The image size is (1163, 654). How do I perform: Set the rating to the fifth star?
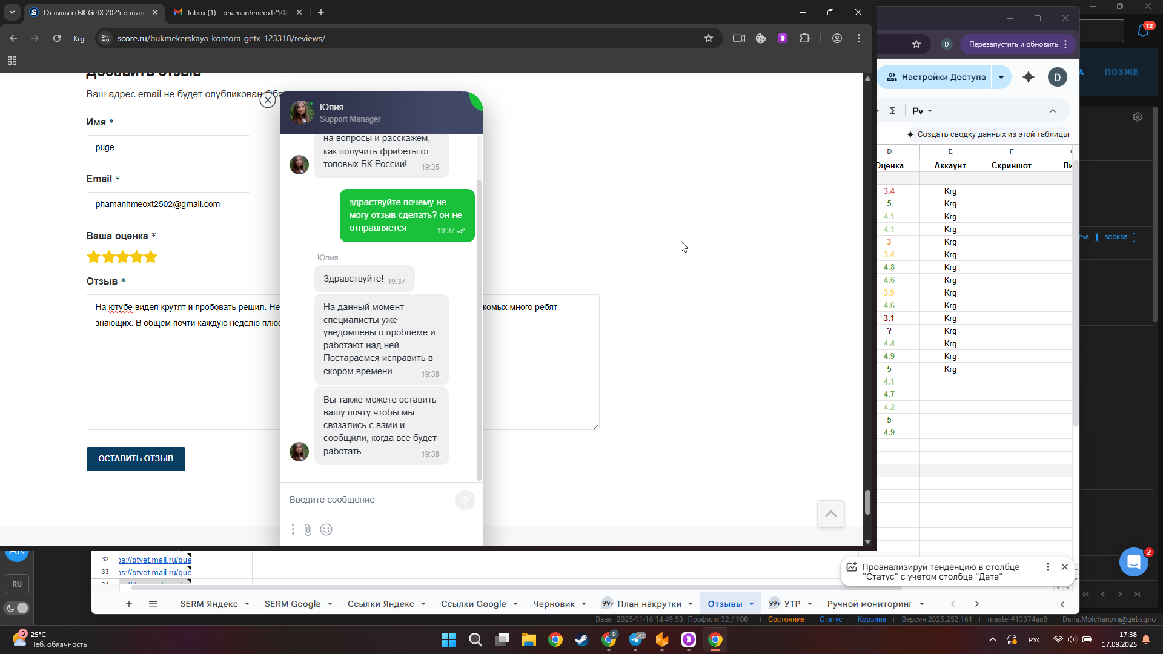click(151, 257)
